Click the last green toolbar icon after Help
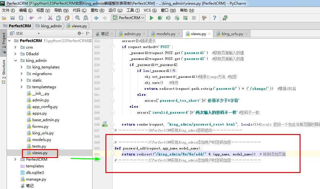This screenshot has height=189, width=320. 225,18
